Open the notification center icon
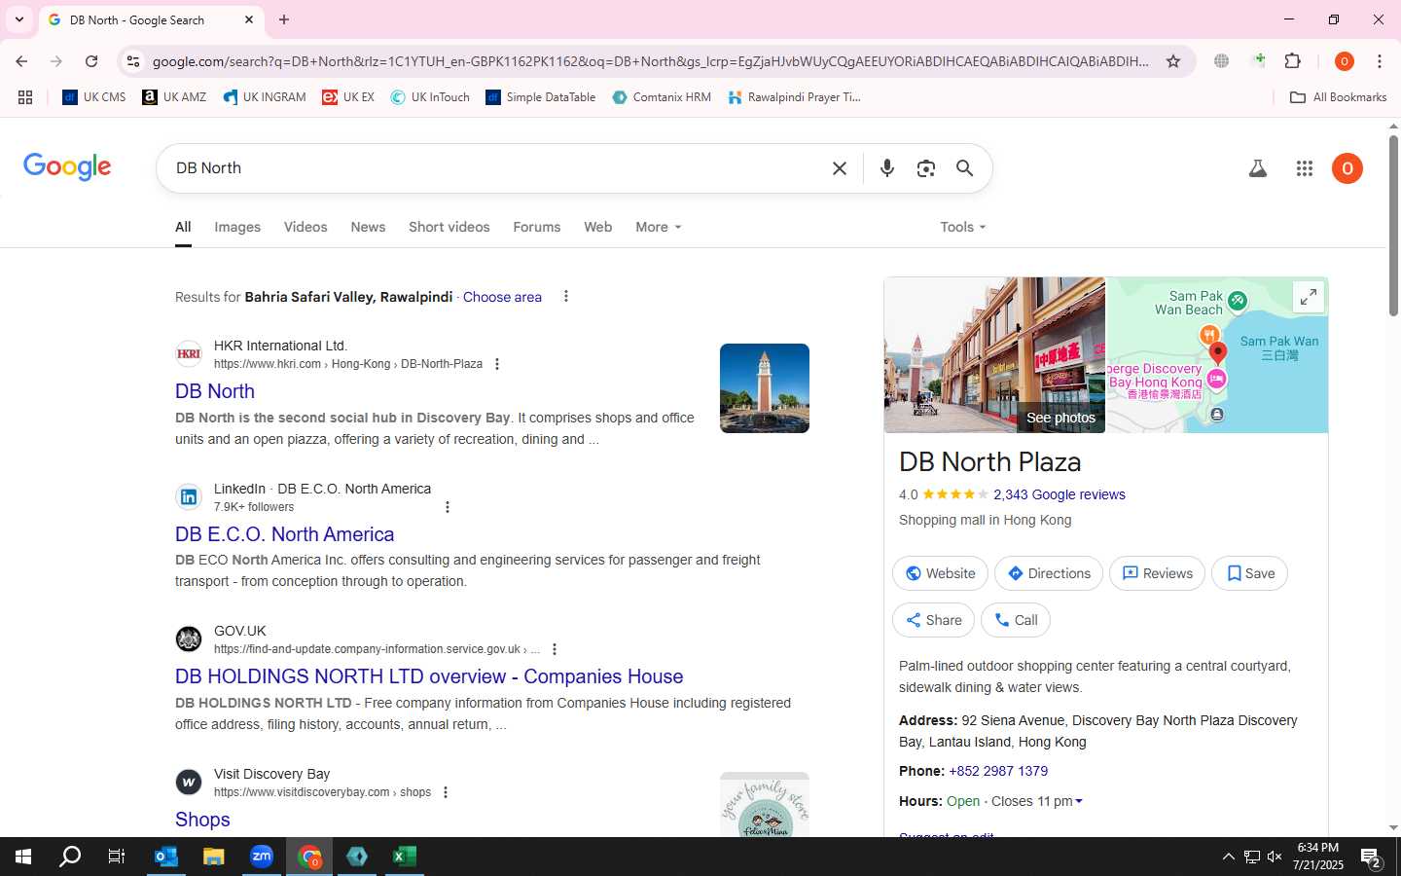The width and height of the screenshot is (1401, 876). coord(1372,858)
